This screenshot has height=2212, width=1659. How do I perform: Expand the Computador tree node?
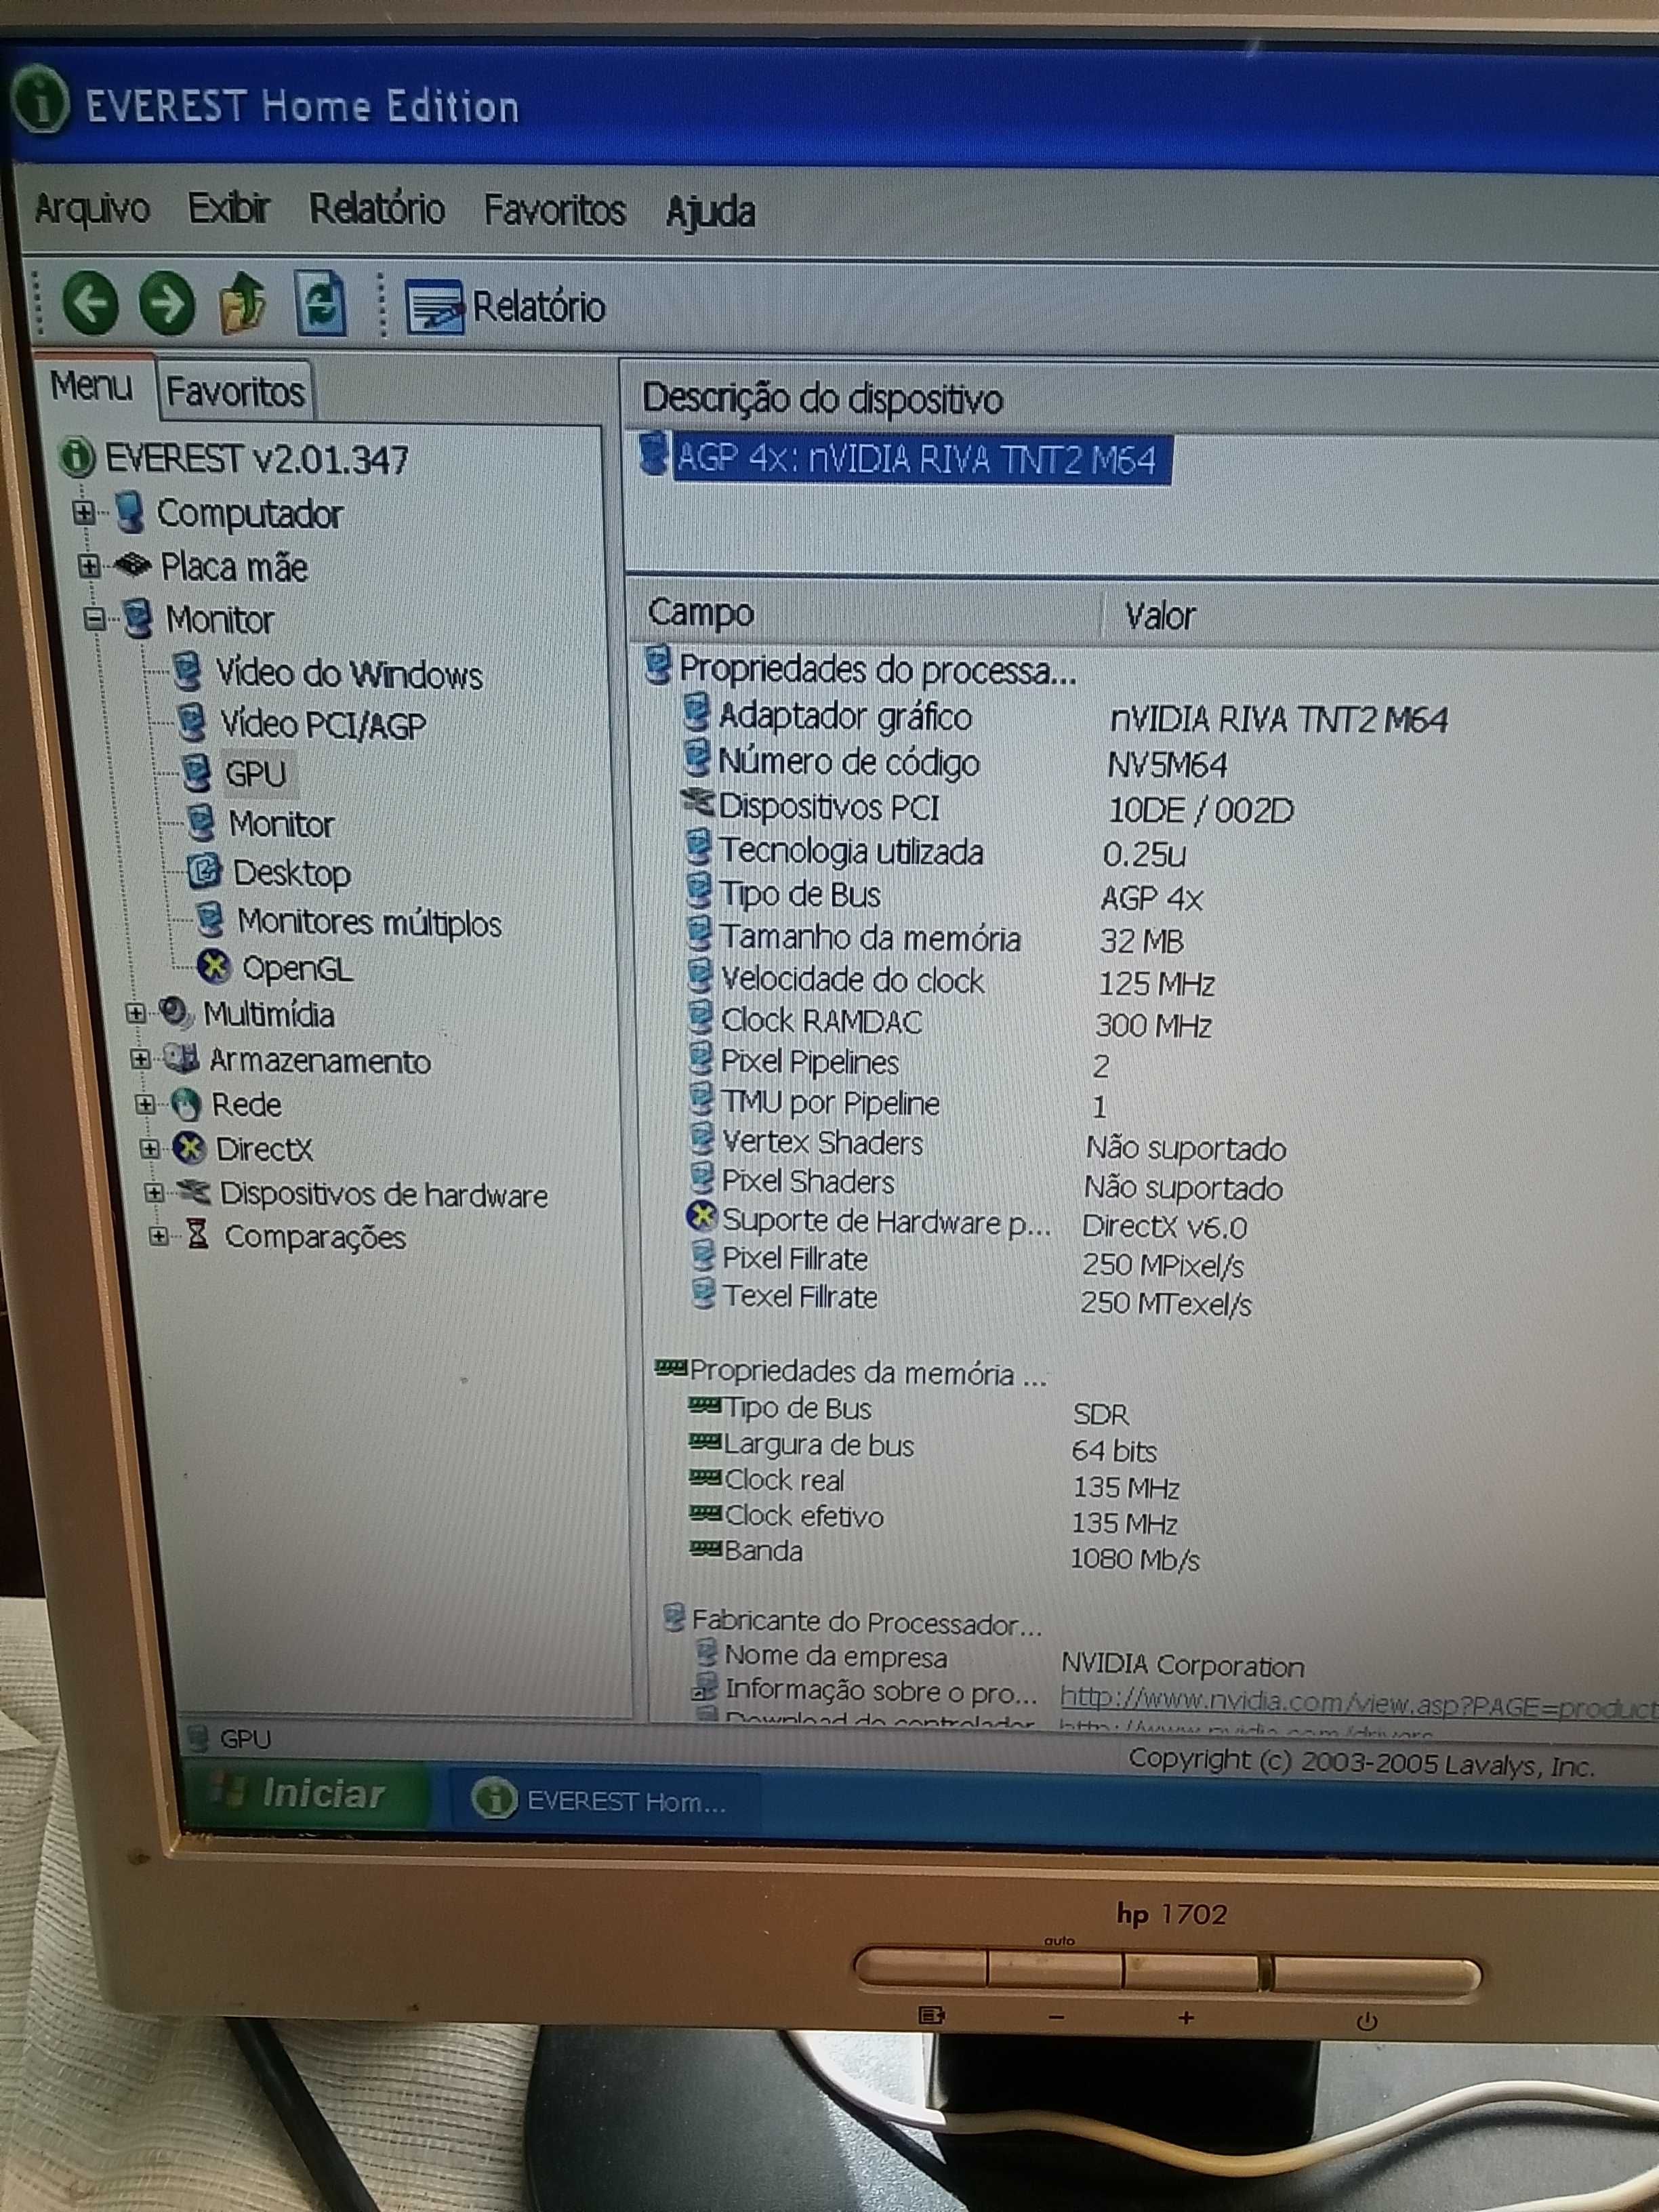tap(84, 513)
